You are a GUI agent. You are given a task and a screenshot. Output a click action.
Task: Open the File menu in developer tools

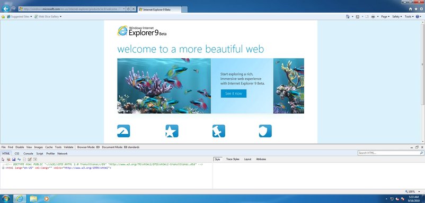click(x=4, y=147)
